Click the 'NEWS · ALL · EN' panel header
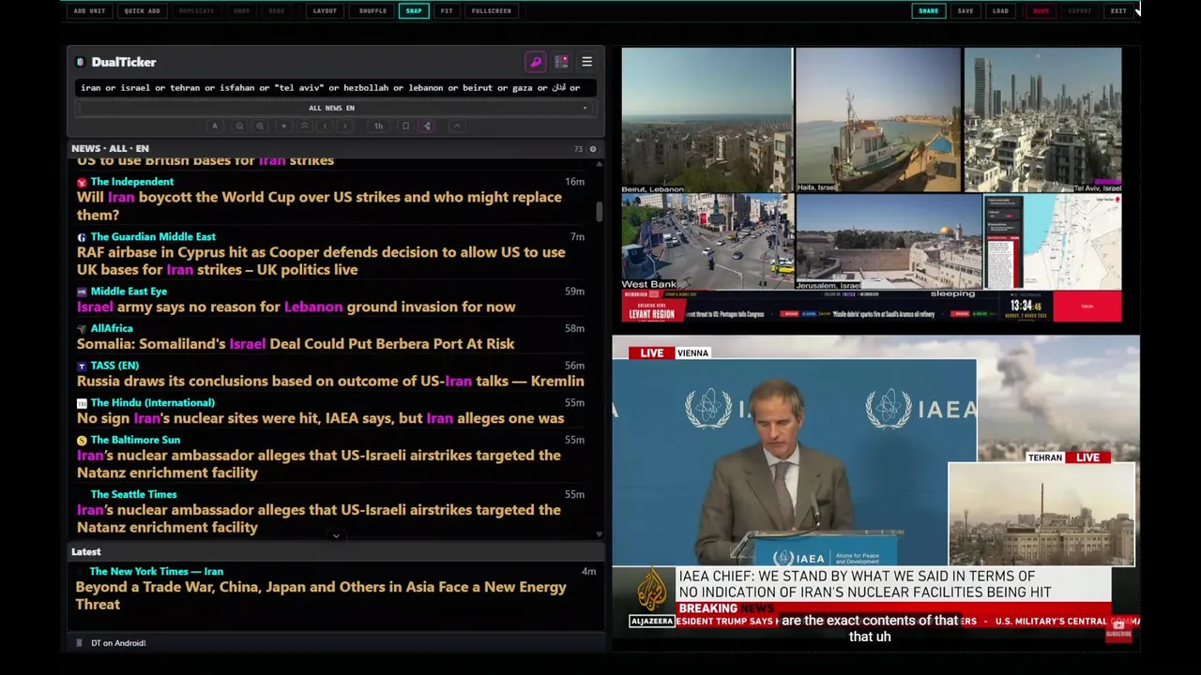Screen dimensions: 1201x675 110,149
